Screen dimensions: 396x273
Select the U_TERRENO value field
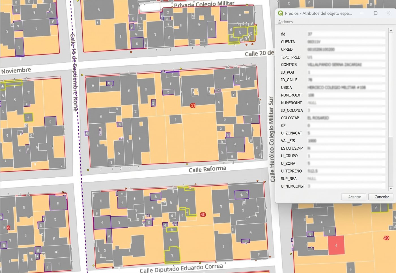click(346, 171)
